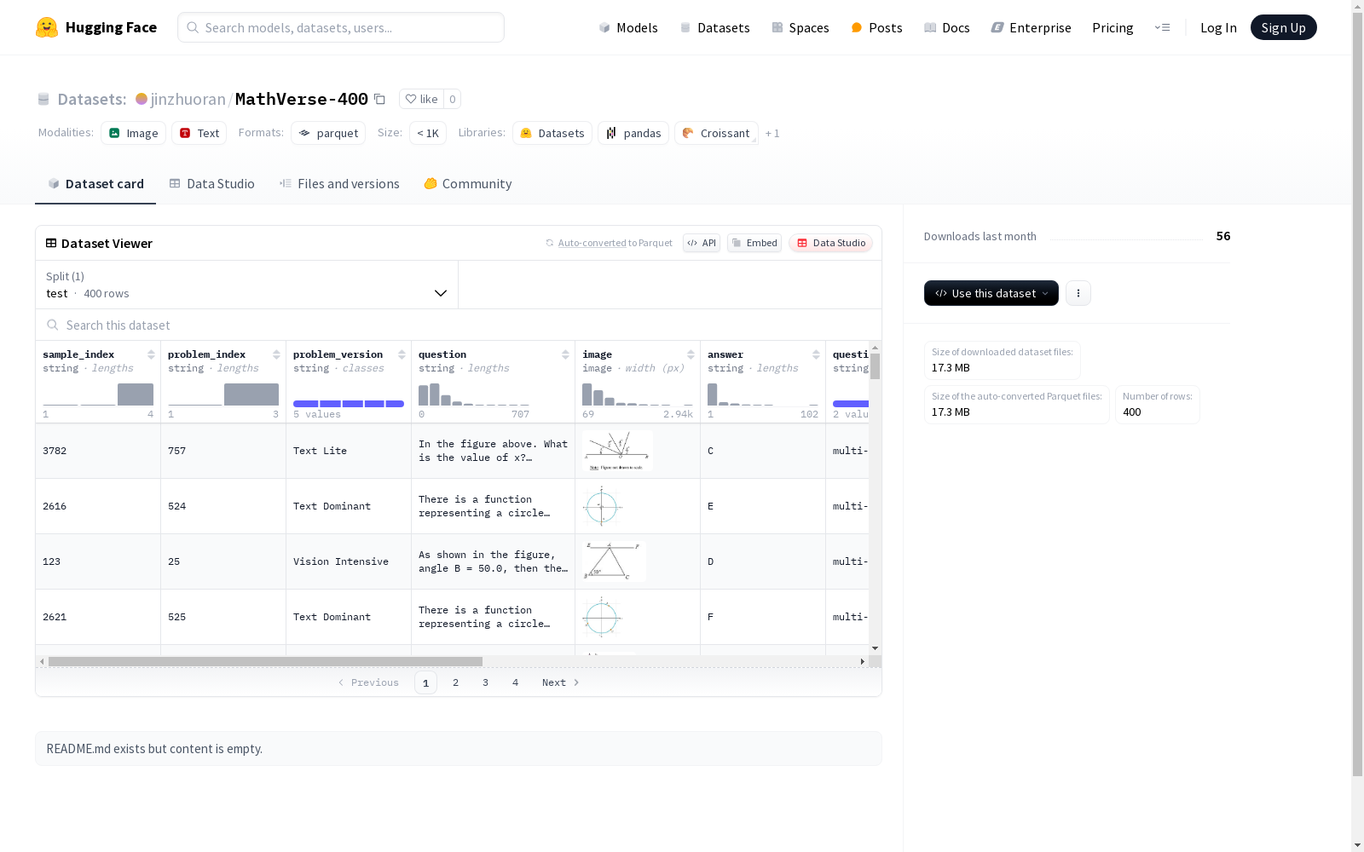The width and height of the screenshot is (1364, 852).
Task: Open the Spaces nav item
Action: tap(800, 27)
